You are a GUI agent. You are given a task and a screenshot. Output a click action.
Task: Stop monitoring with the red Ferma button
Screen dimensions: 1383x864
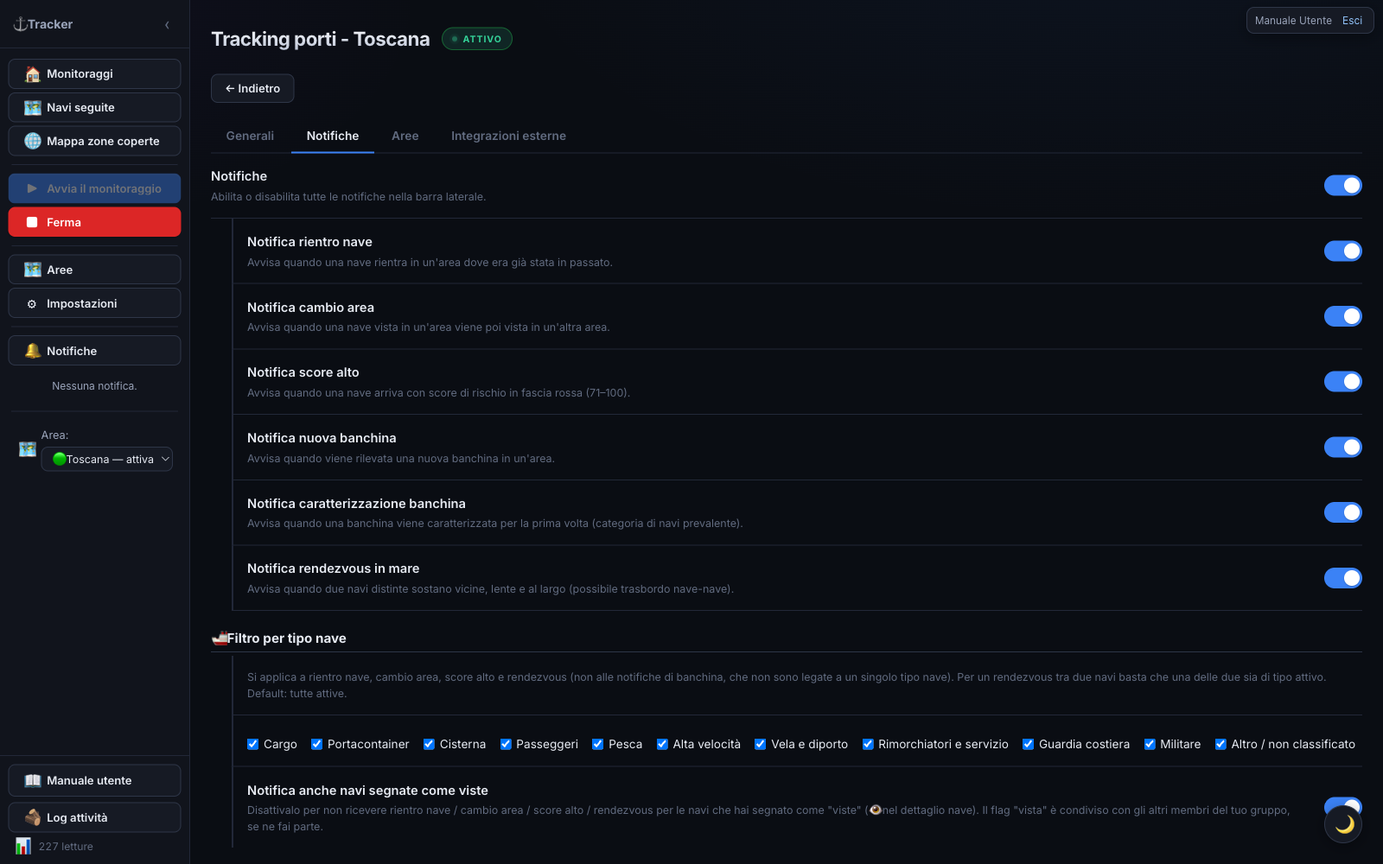tap(94, 222)
